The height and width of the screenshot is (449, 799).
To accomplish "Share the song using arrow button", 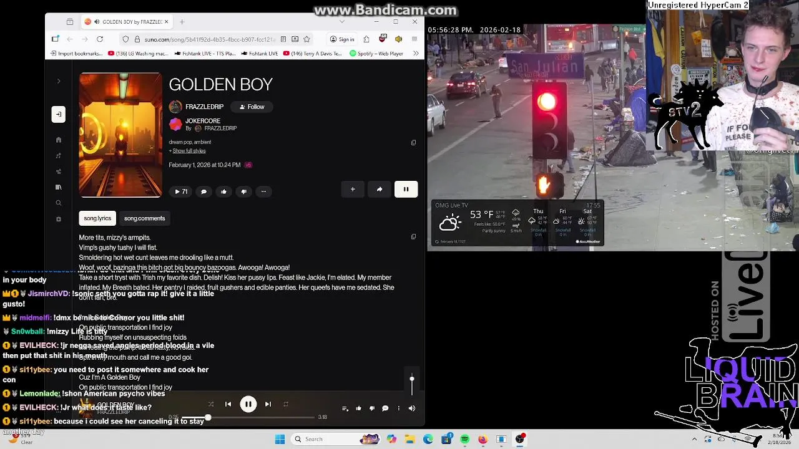I will click(x=380, y=189).
